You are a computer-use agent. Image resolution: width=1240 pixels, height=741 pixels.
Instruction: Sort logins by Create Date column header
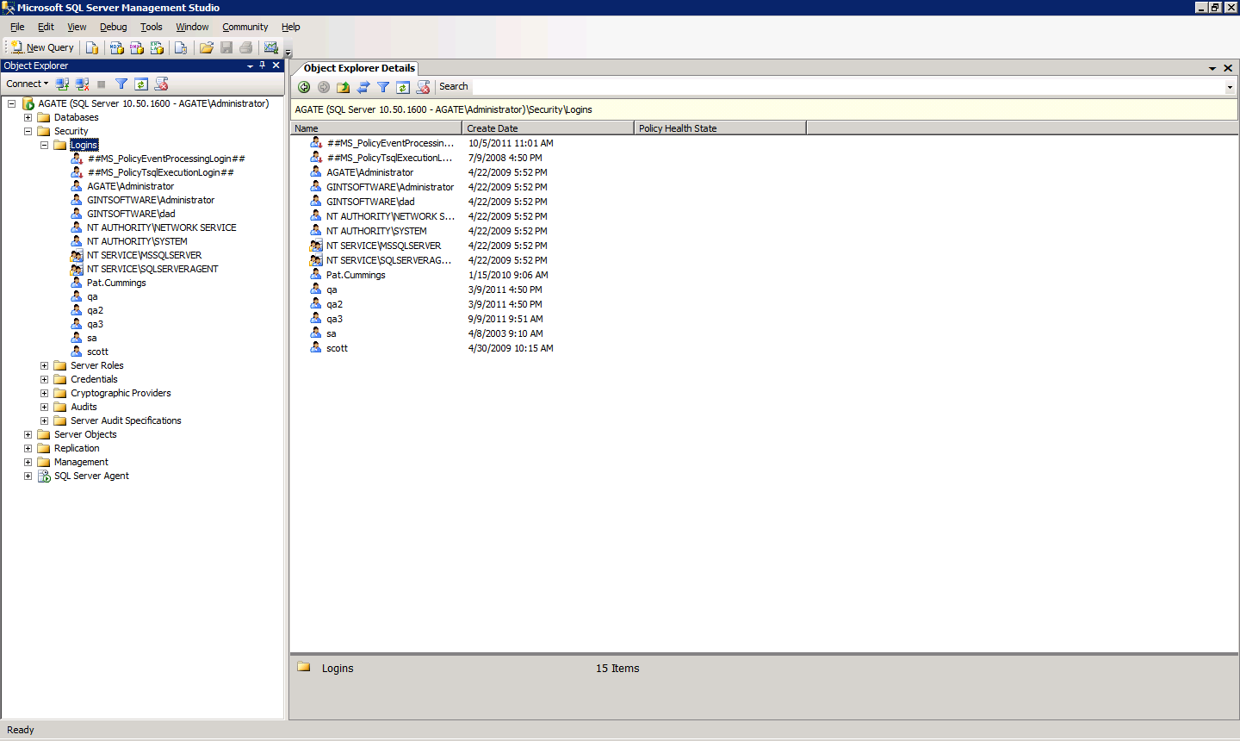point(548,128)
